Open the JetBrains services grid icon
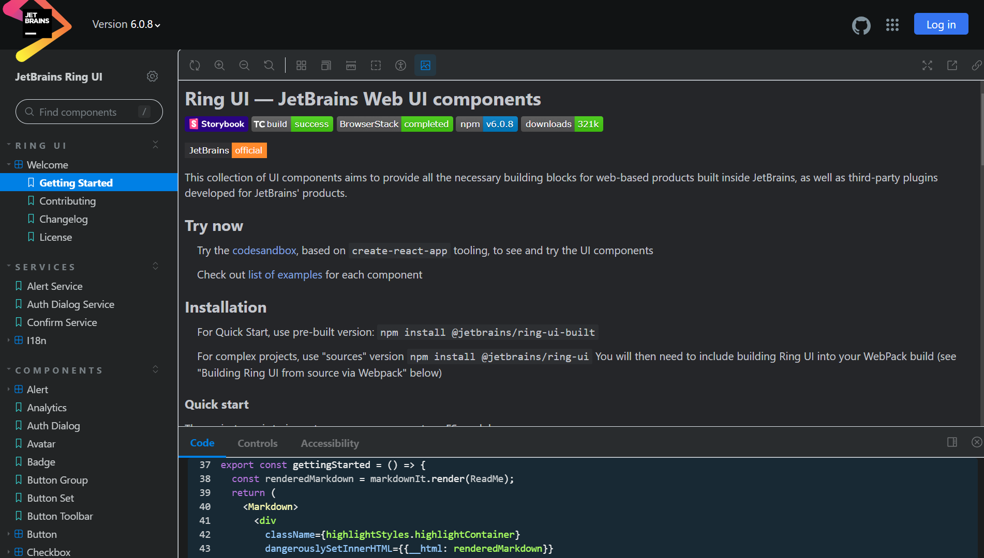 892,25
